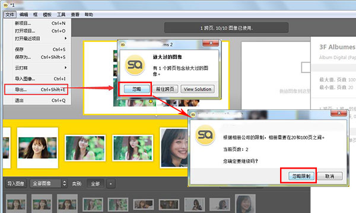
Task: Open the 框 menu
Action: coord(35,15)
